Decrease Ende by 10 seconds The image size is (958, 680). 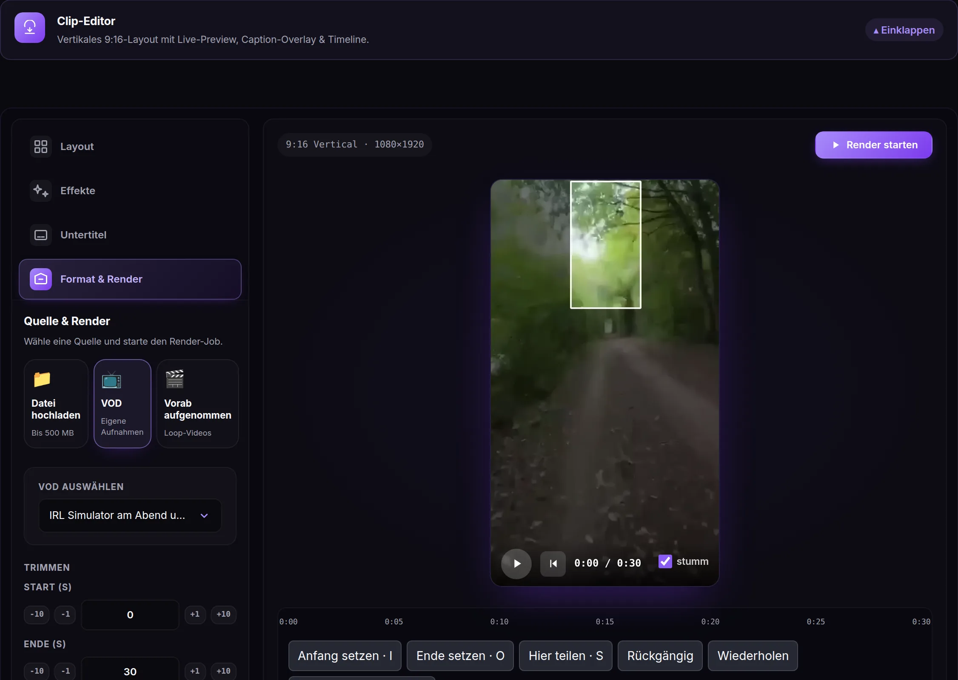pyautogui.click(x=37, y=671)
